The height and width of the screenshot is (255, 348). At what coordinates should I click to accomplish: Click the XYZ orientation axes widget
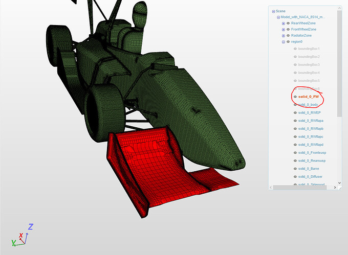(x=21, y=235)
